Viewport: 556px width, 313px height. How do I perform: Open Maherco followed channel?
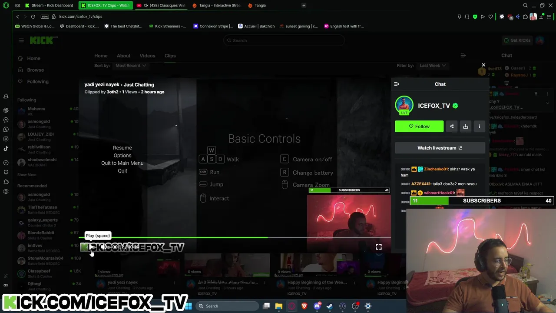[x=48, y=111]
